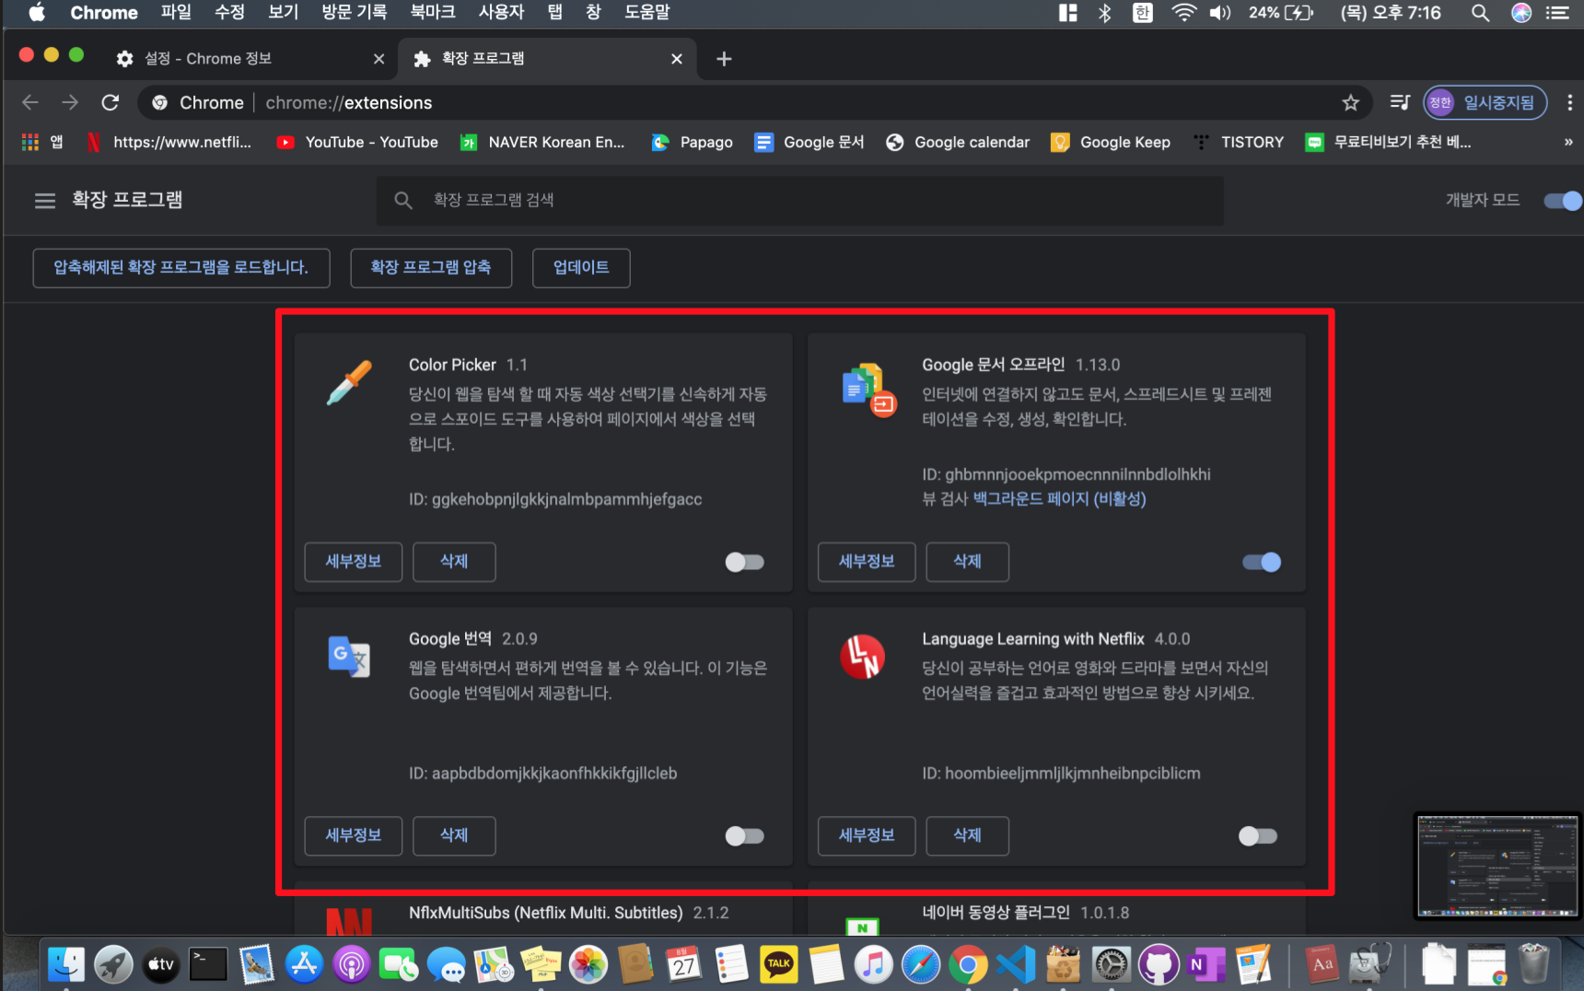Expand hidden bookmarks with the » chevron
The width and height of the screenshot is (1584, 991).
1567,142
